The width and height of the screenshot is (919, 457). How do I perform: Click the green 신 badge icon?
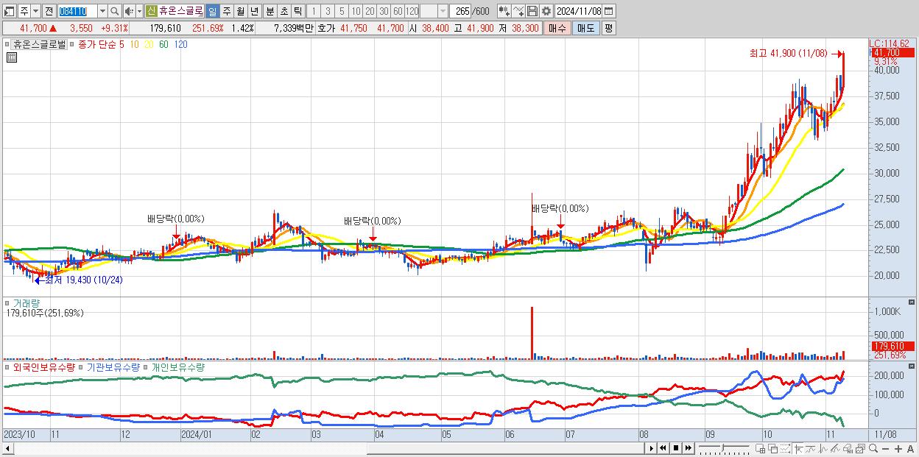(x=150, y=11)
